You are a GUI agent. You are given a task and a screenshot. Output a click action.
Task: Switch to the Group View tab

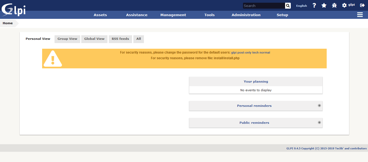pos(67,39)
